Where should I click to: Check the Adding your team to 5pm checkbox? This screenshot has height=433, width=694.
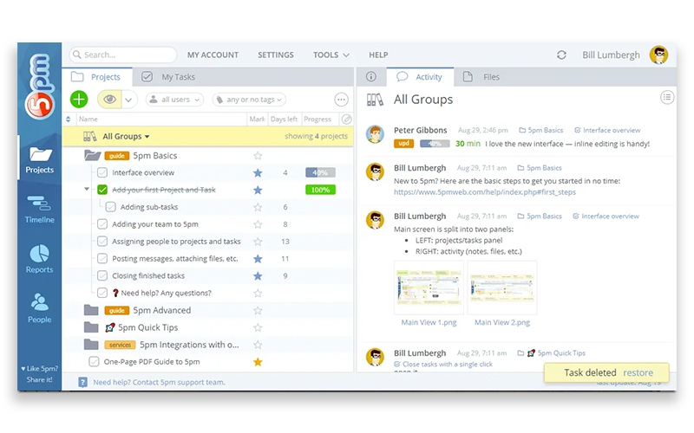[x=102, y=224]
